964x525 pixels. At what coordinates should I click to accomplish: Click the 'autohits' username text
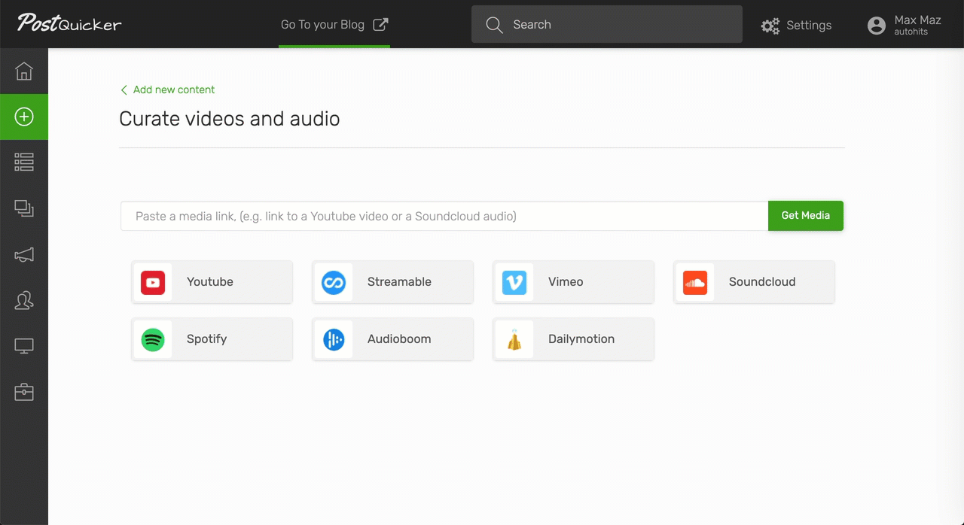coord(911,32)
